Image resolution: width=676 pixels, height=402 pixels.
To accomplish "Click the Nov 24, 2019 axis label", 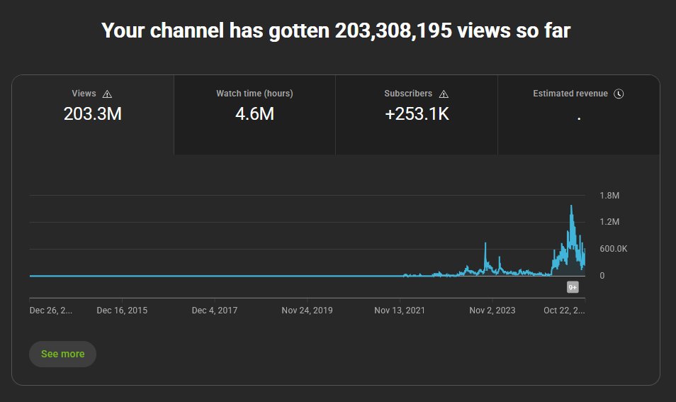I will (307, 310).
